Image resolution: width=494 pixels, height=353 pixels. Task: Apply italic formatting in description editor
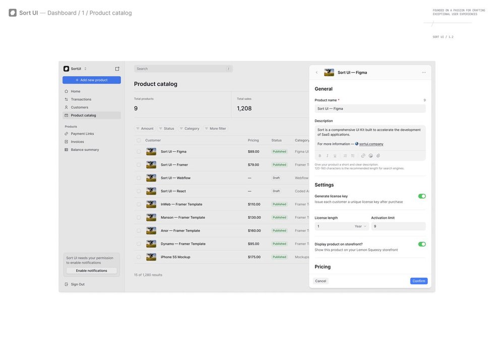tap(327, 156)
